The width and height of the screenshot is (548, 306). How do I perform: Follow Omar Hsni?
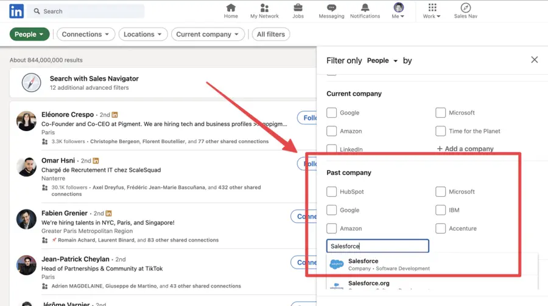point(307,164)
